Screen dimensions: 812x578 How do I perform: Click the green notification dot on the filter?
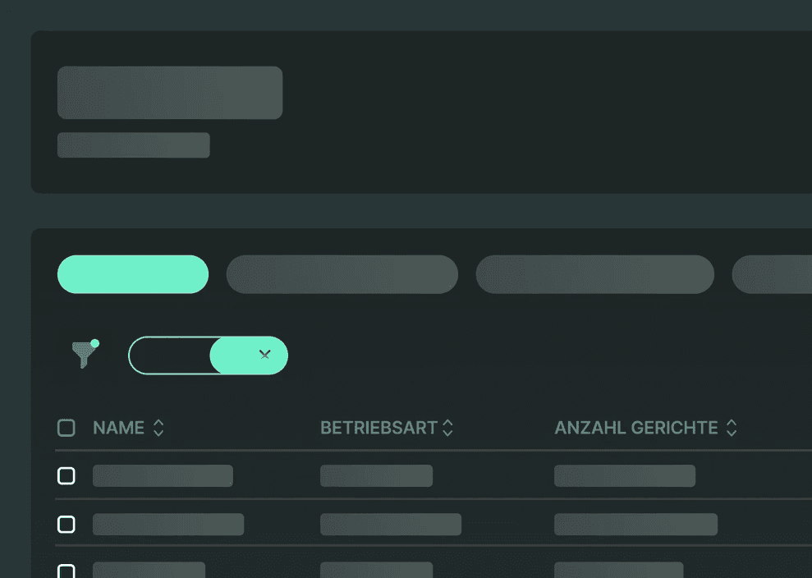click(x=95, y=342)
